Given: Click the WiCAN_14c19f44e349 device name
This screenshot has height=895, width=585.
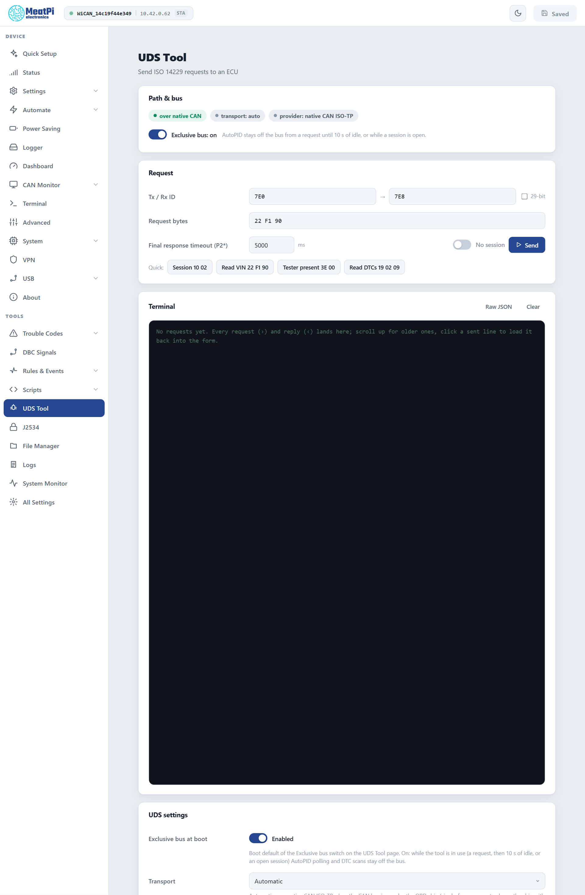Looking at the screenshot, I should click(x=104, y=13).
